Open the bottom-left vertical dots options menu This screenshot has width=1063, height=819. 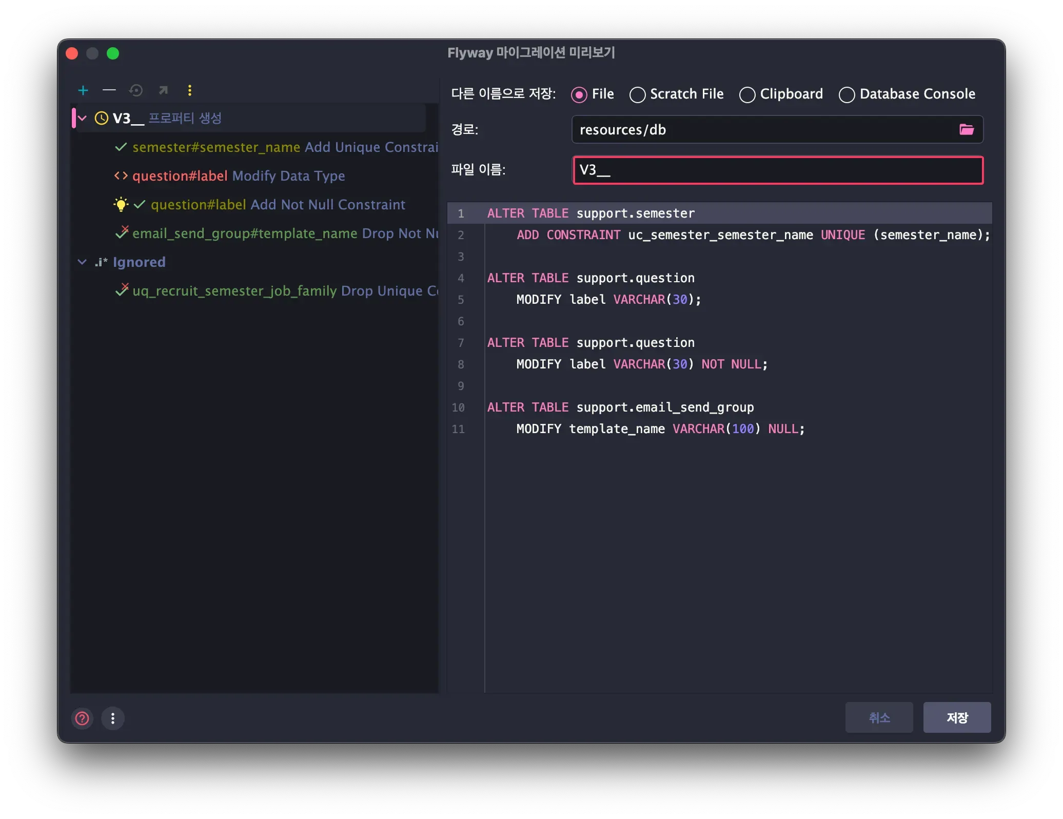pyautogui.click(x=113, y=718)
